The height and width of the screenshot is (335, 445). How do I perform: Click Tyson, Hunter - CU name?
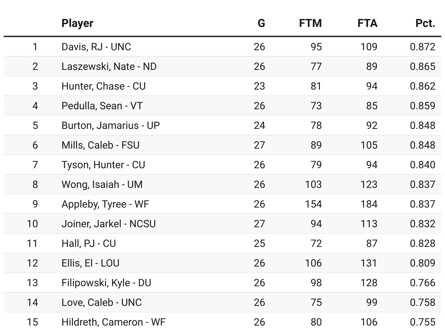(103, 165)
